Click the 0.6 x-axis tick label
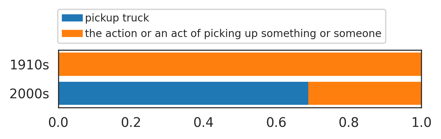 276,123
